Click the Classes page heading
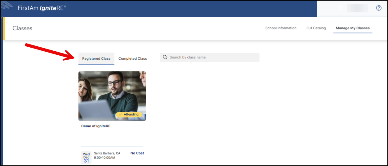The height and width of the screenshot is (166, 388). tap(22, 28)
